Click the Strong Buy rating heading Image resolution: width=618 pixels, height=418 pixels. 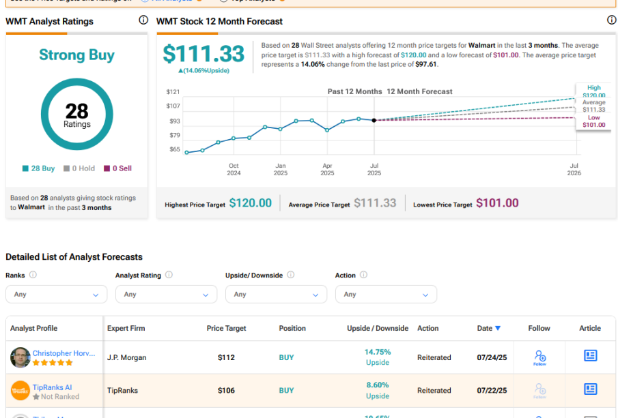click(x=77, y=55)
